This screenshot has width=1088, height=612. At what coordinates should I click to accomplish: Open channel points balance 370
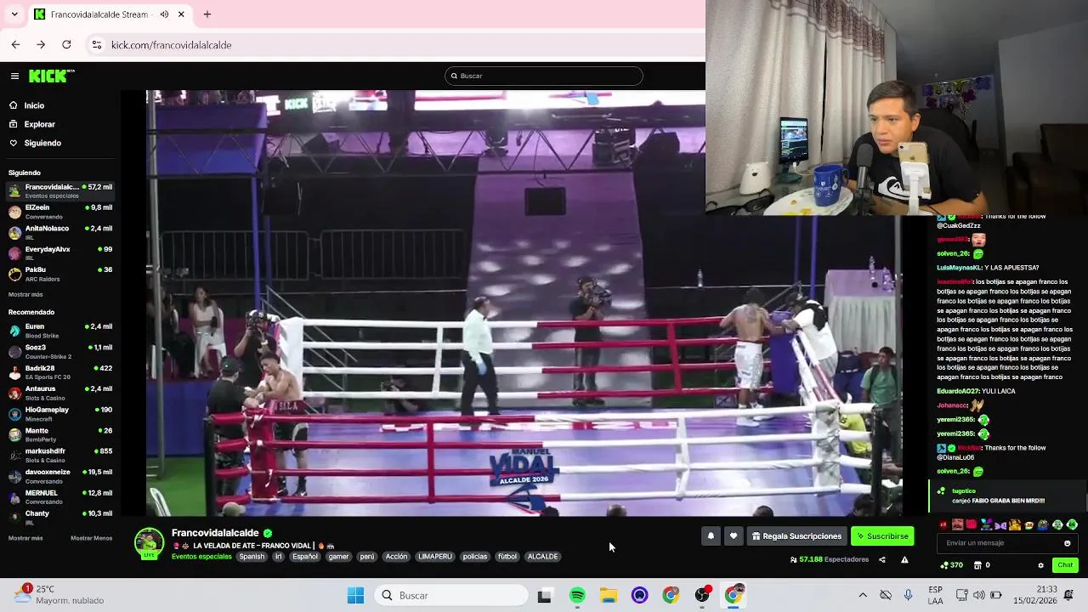[x=951, y=565]
